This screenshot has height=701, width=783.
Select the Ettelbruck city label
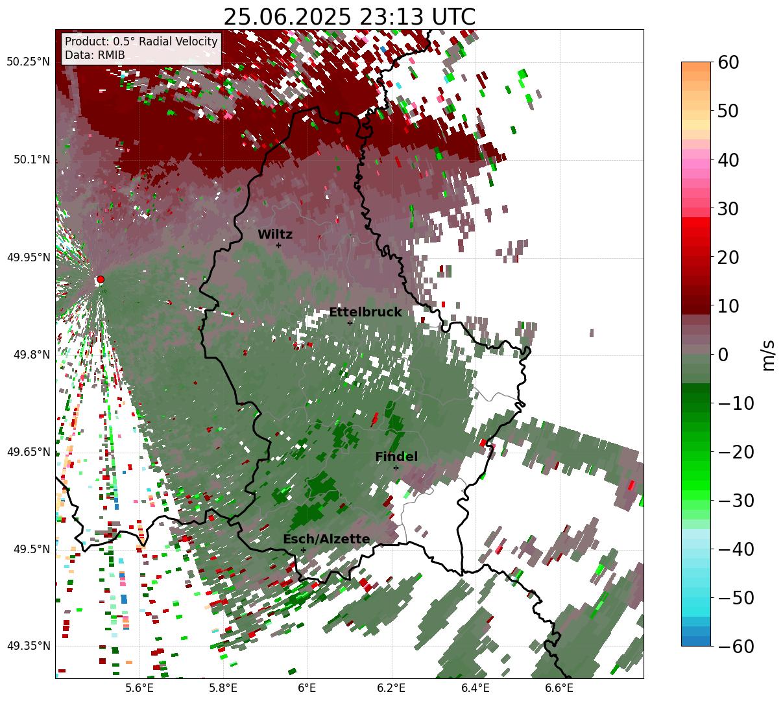coord(365,313)
